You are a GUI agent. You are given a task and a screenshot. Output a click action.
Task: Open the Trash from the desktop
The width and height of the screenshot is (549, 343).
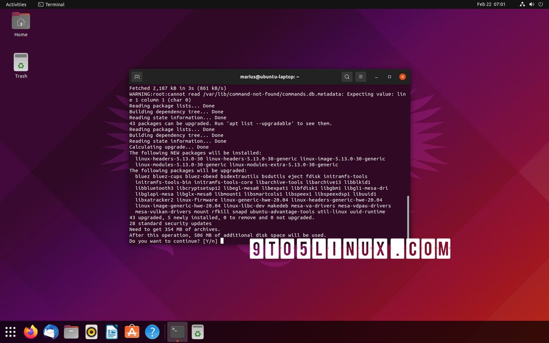(21, 65)
